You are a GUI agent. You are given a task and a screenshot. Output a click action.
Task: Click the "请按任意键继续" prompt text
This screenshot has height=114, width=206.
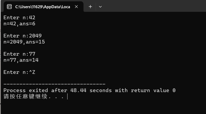25,97
